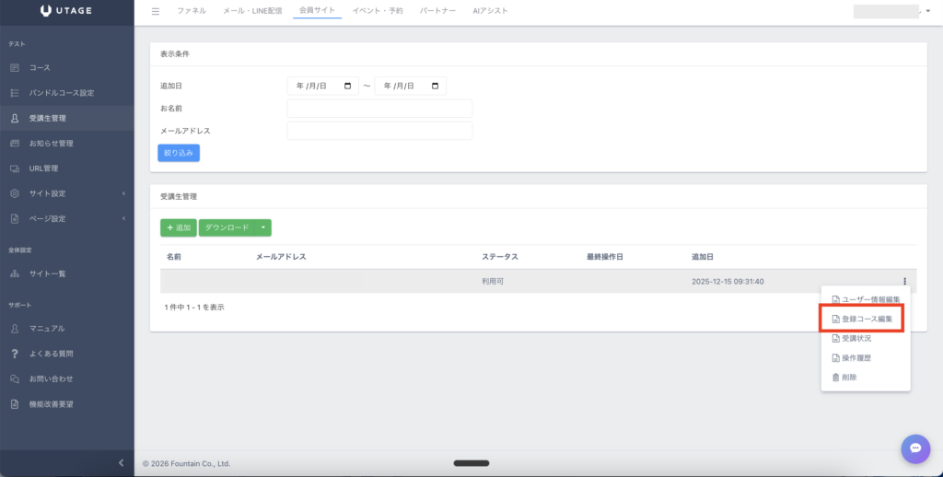This screenshot has width=943, height=477.
Task: Choose 登録コース編集 from the menu
Action: click(862, 319)
